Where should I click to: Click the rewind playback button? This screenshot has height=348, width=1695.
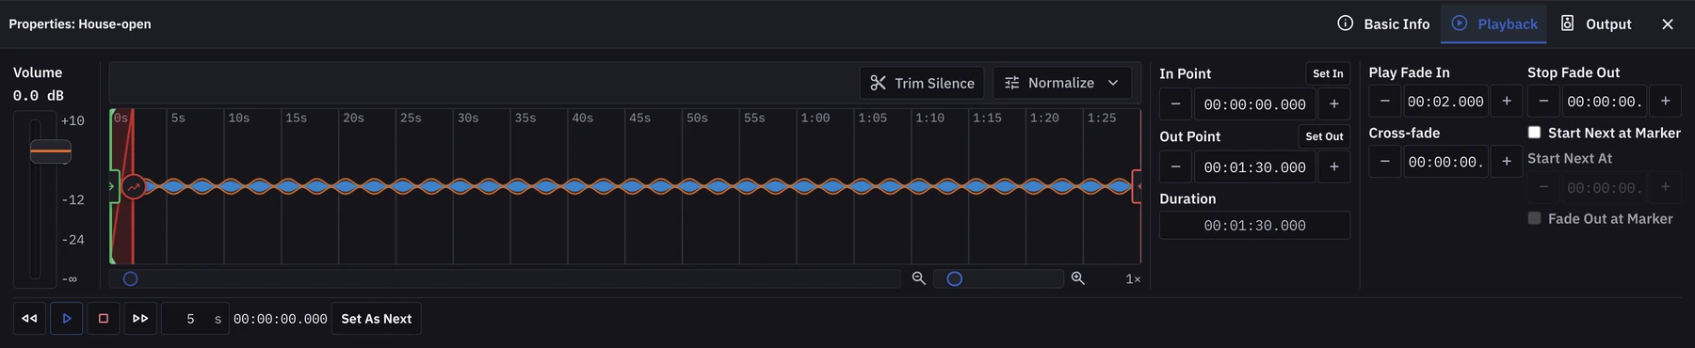[29, 319]
